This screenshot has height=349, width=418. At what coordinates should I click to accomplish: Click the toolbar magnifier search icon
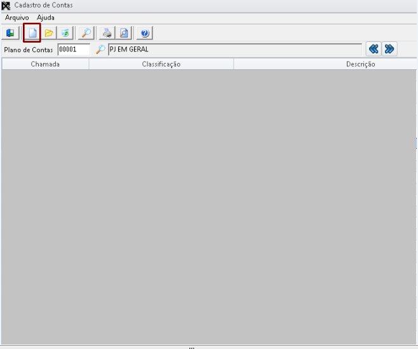86,33
